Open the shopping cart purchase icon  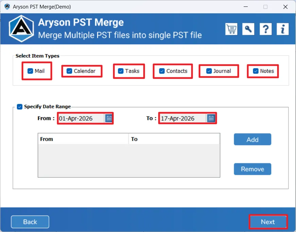click(x=231, y=29)
